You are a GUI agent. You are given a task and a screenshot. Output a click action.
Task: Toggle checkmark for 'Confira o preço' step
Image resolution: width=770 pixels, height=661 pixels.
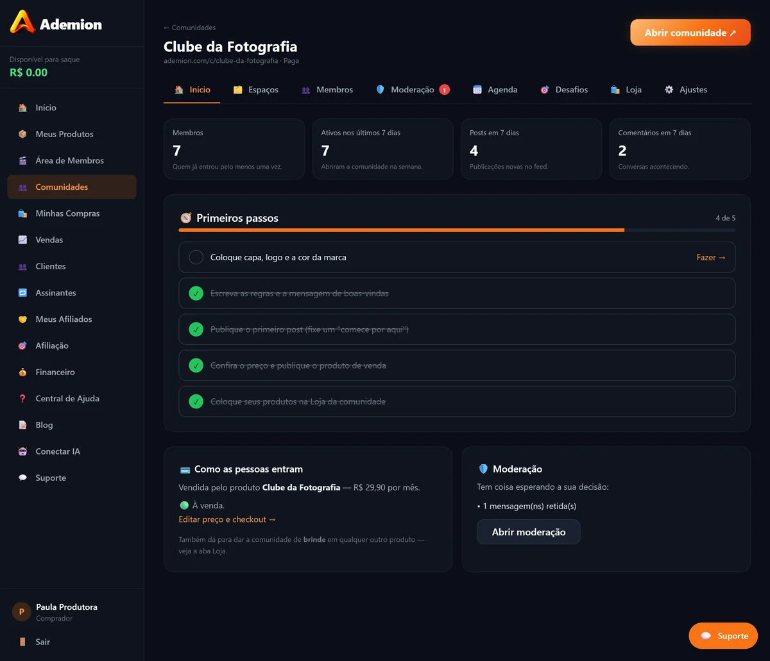click(x=196, y=365)
